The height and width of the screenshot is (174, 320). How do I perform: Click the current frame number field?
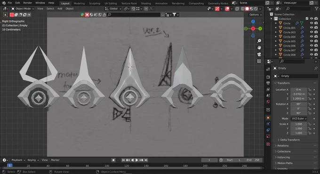coord(209,160)
